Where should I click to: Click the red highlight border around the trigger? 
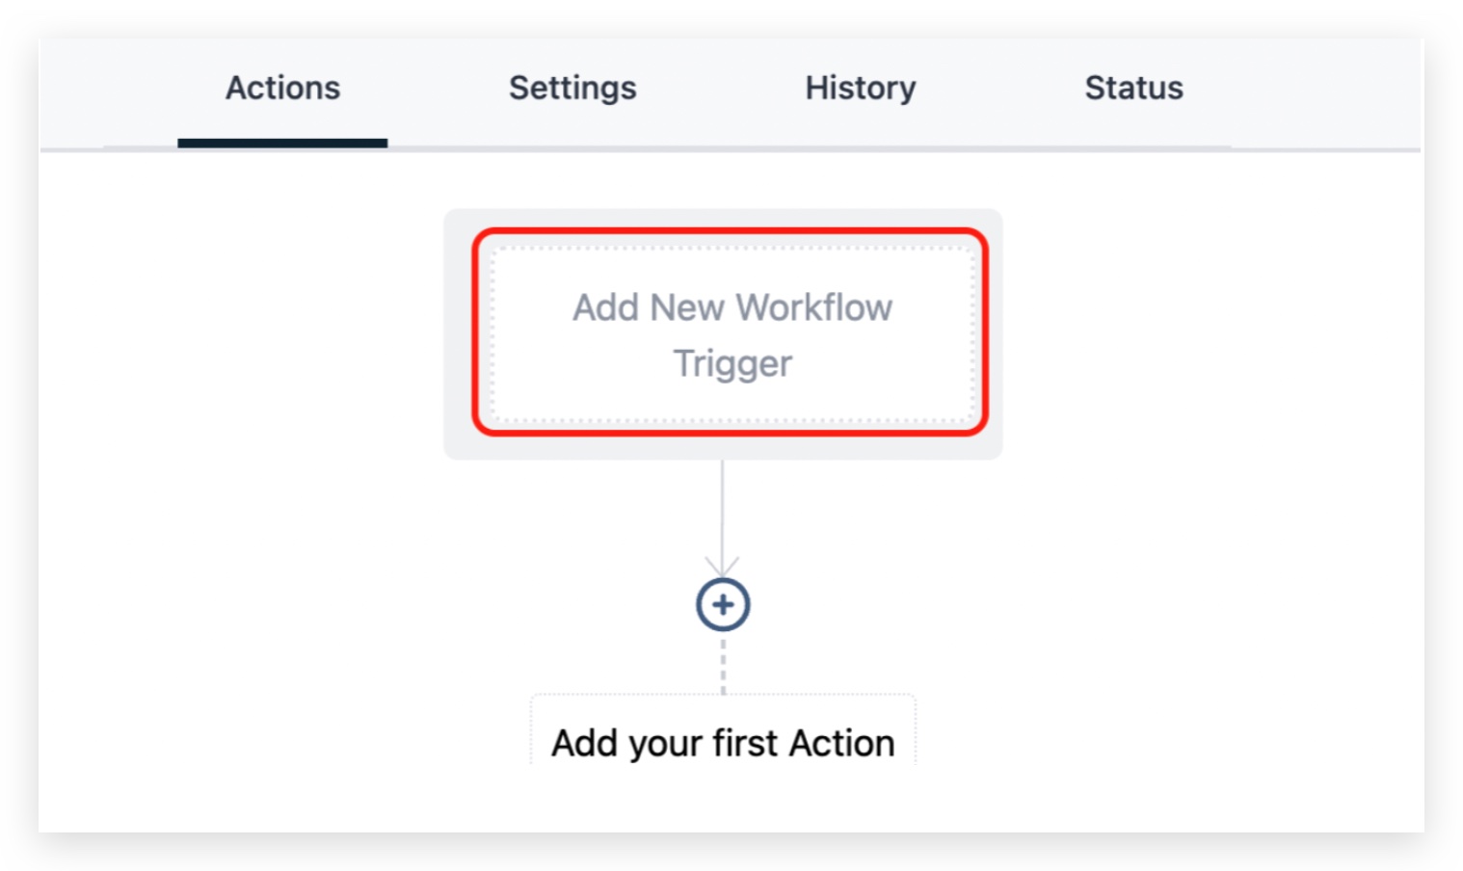(731, 232)
